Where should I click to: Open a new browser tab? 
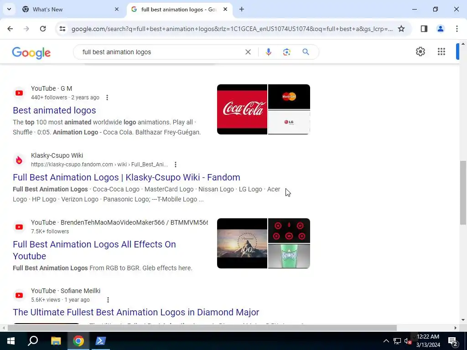[242, 9]
